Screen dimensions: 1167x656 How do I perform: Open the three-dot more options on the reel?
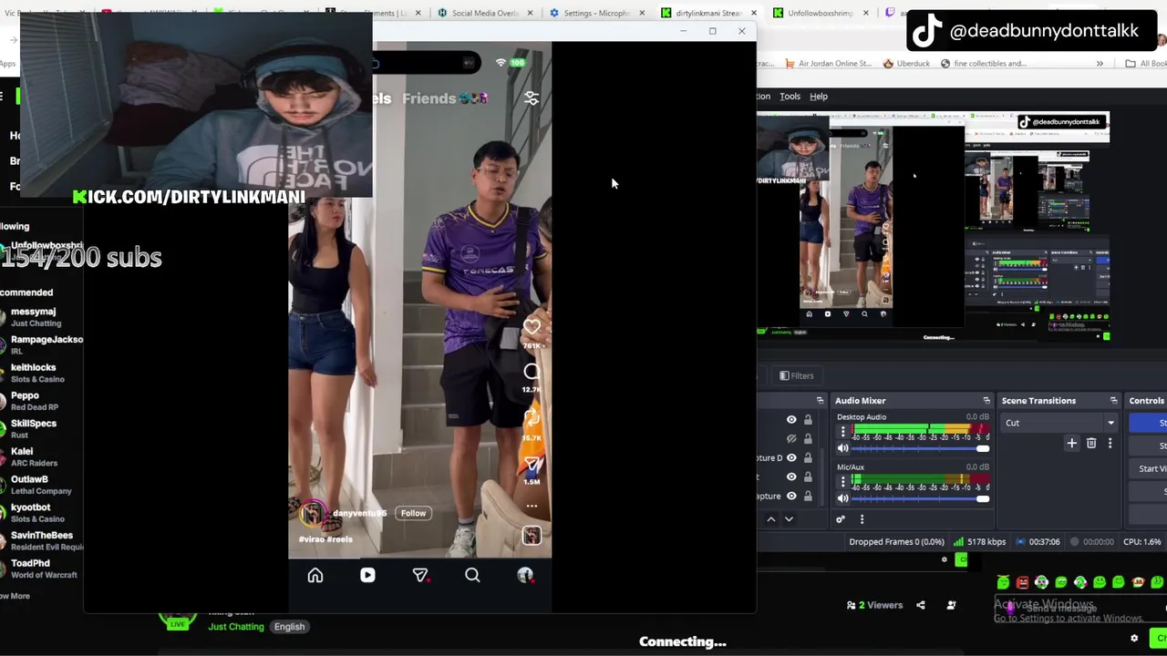pos(532,506)
